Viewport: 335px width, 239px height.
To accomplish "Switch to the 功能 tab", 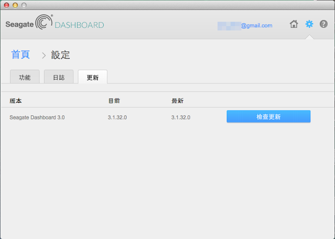I will (25, 77).
